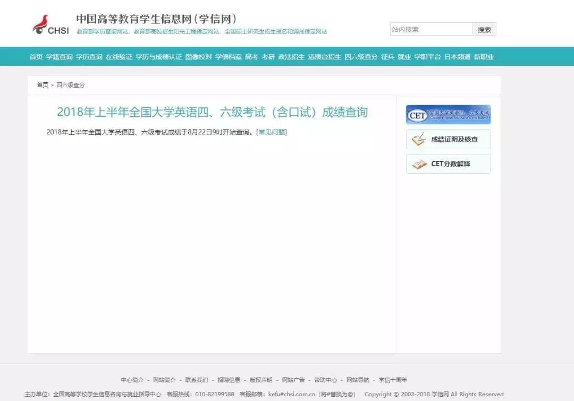The width and height of the screenshot is (574, 401).
Task: Click the 搜索 button
Action: pos(484,29)
